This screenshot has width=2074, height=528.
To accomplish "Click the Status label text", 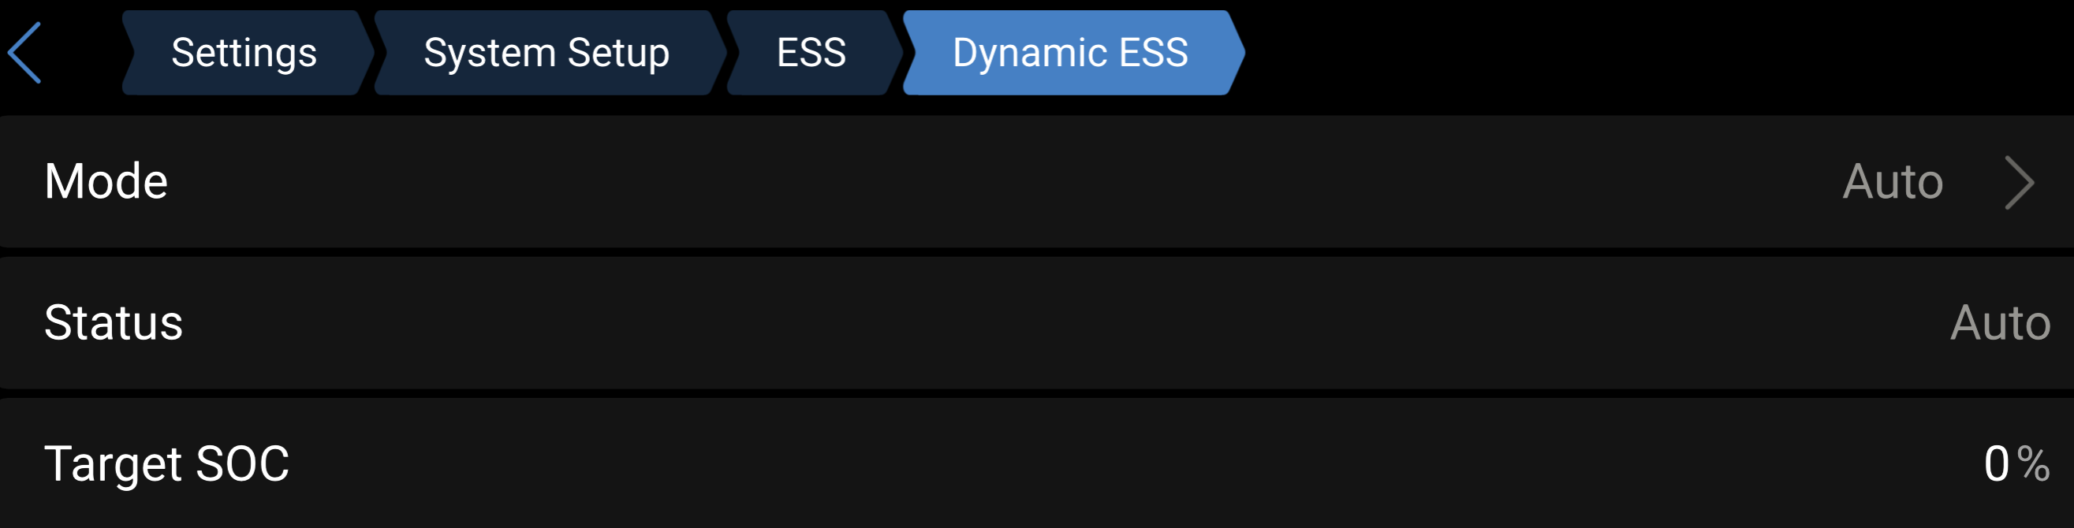I will (x=114, y=323).
